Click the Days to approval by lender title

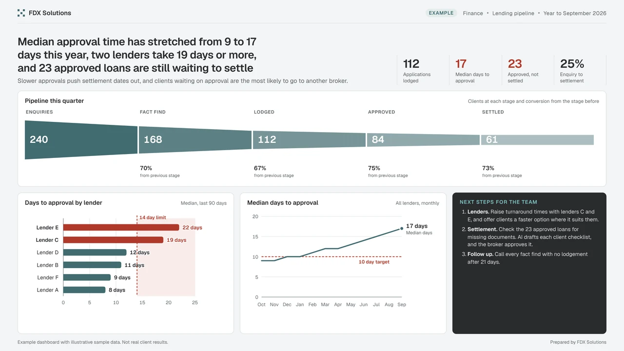point(63,203)
